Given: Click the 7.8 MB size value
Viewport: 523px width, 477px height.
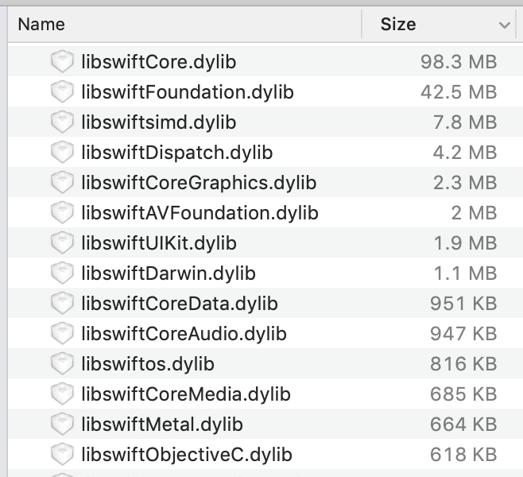Looking at the screenshot, I should (x=465, y=122).
